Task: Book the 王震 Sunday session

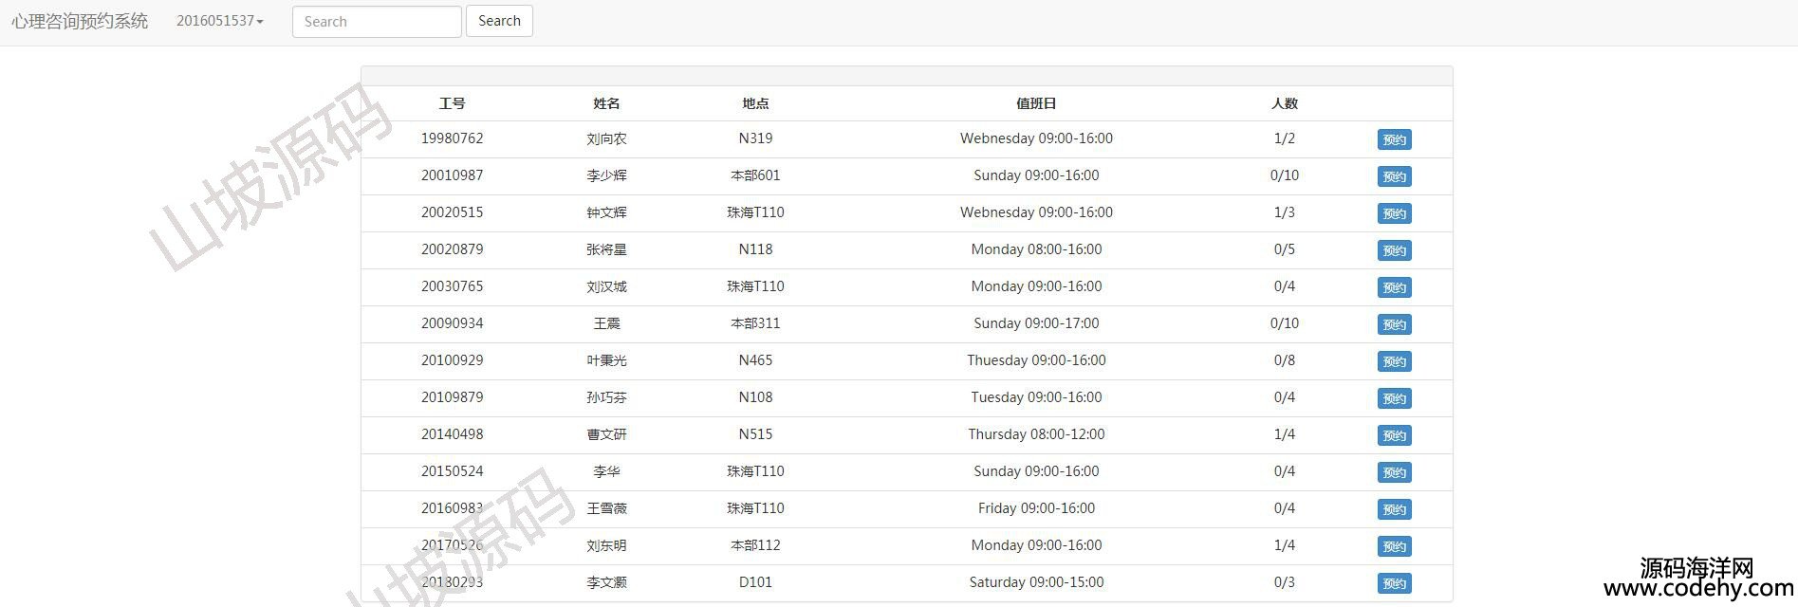Action: click(1394, 324)
